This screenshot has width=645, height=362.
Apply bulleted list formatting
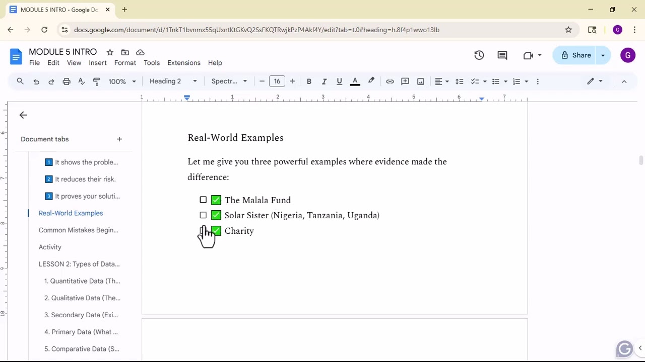click(495, 81)
